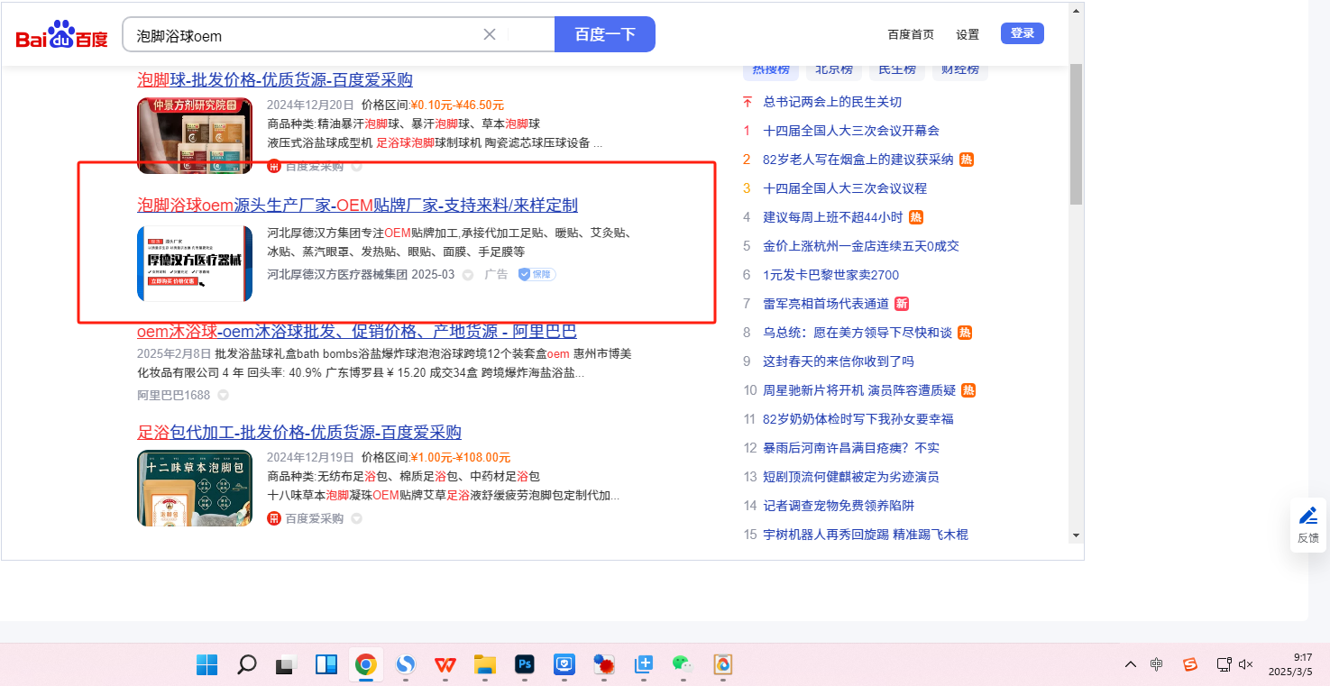This screenshot has width=1330, height=686.
Task: Open the 反馈 feedback pencil icon
Action: (1307, 517)
